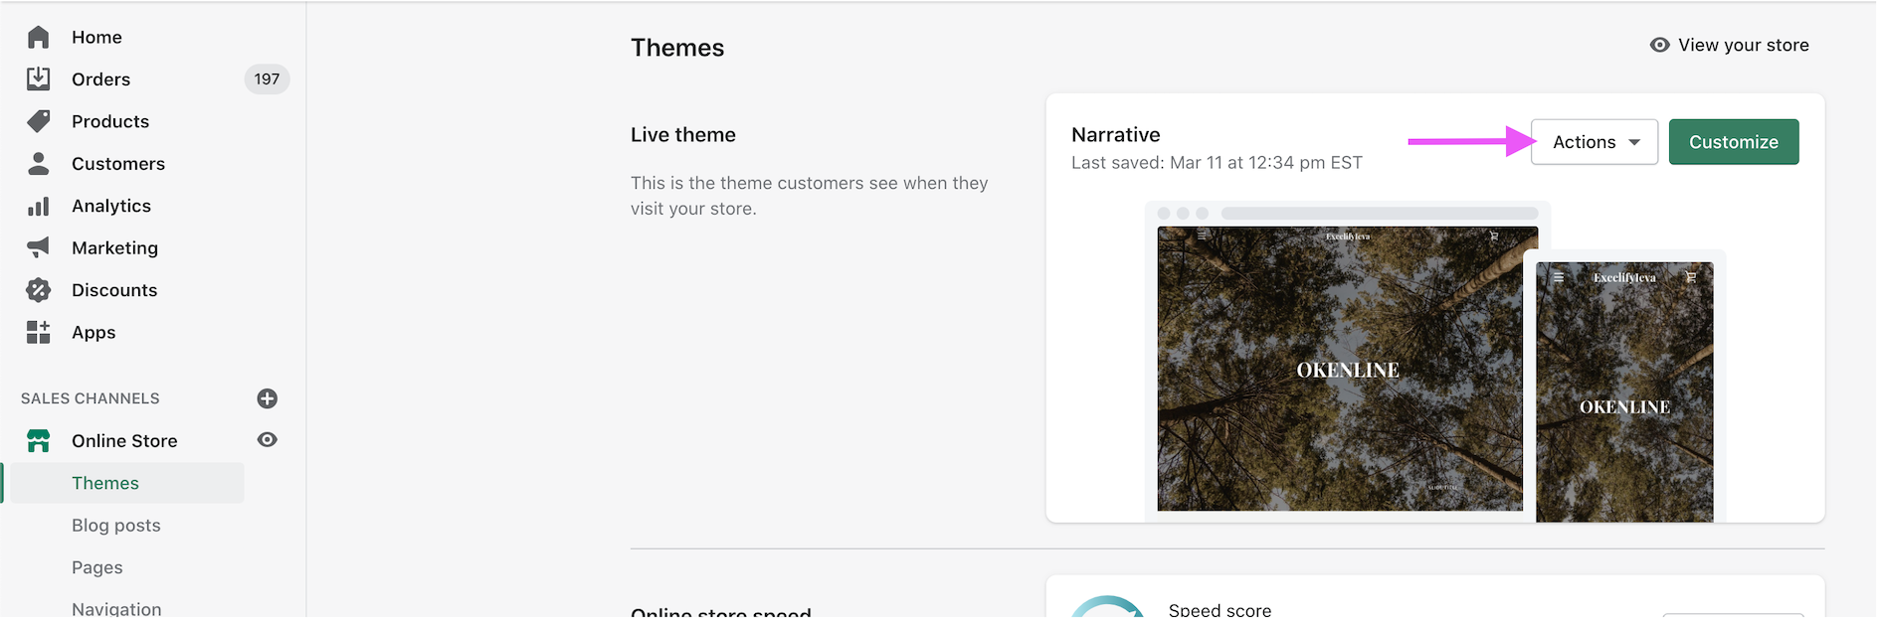Click the Apps grid icon
This screenshot has width=1880, height=626.
(x=38, y=332)
